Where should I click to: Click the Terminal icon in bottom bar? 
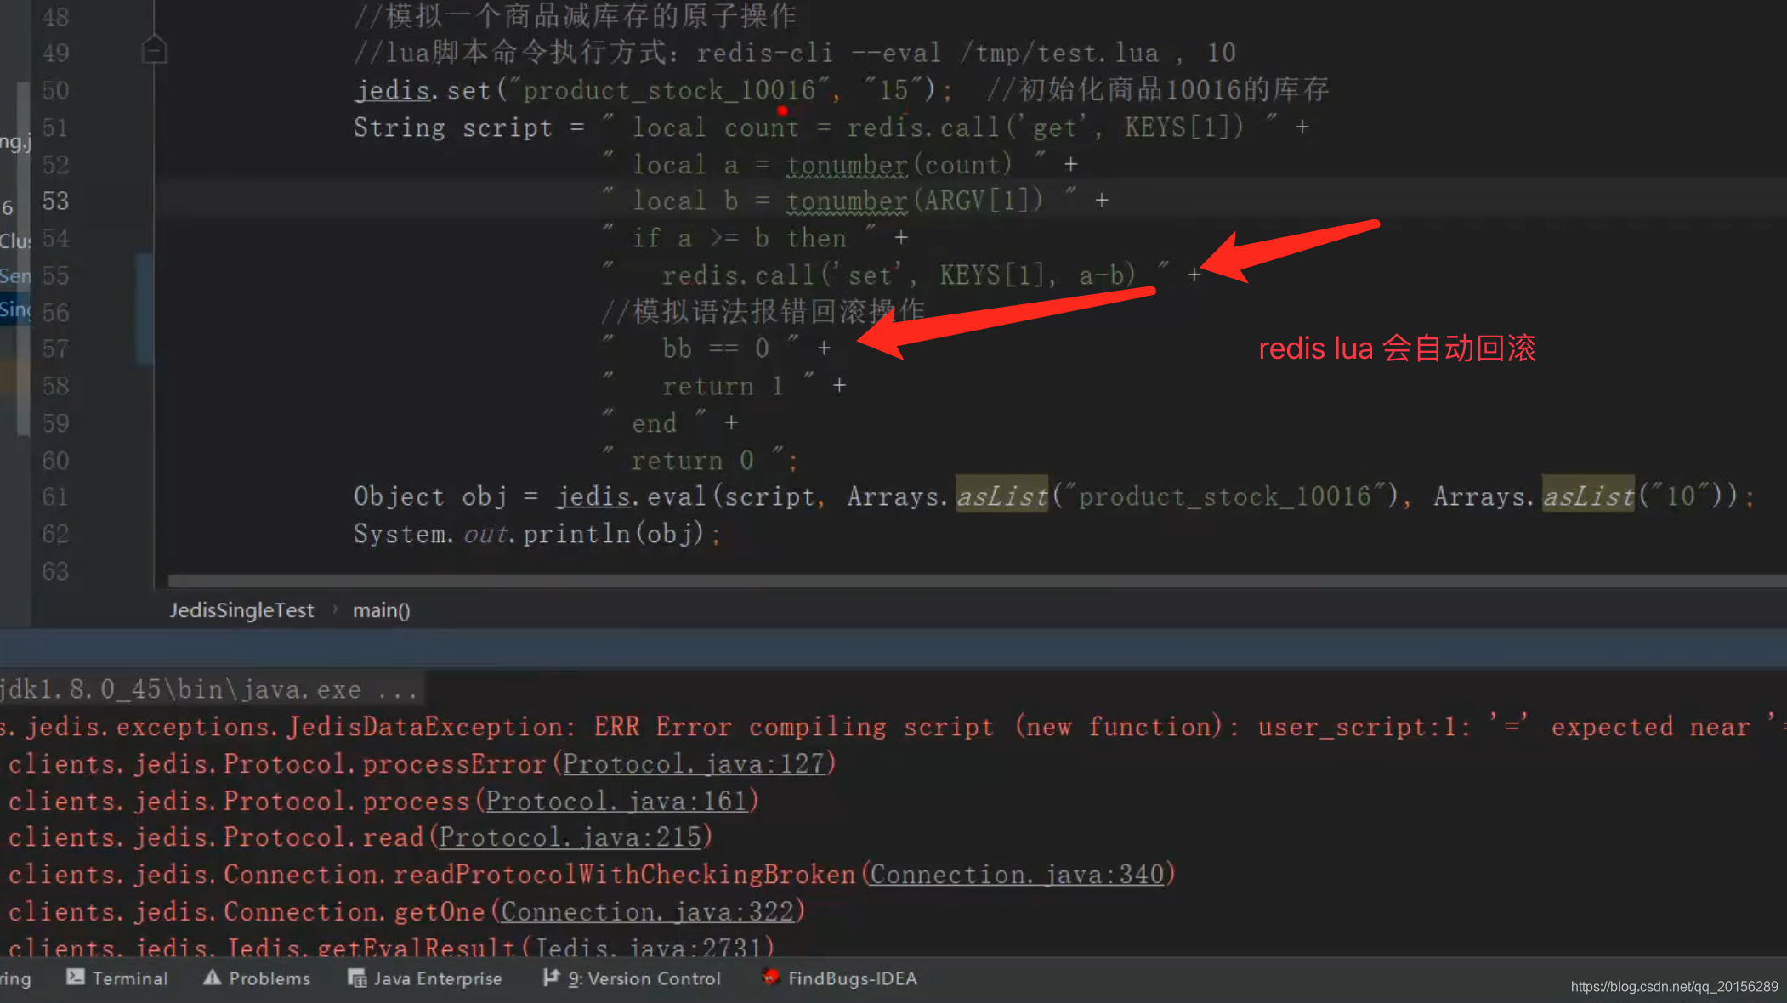pyautogui.click(x=76, y=977)
